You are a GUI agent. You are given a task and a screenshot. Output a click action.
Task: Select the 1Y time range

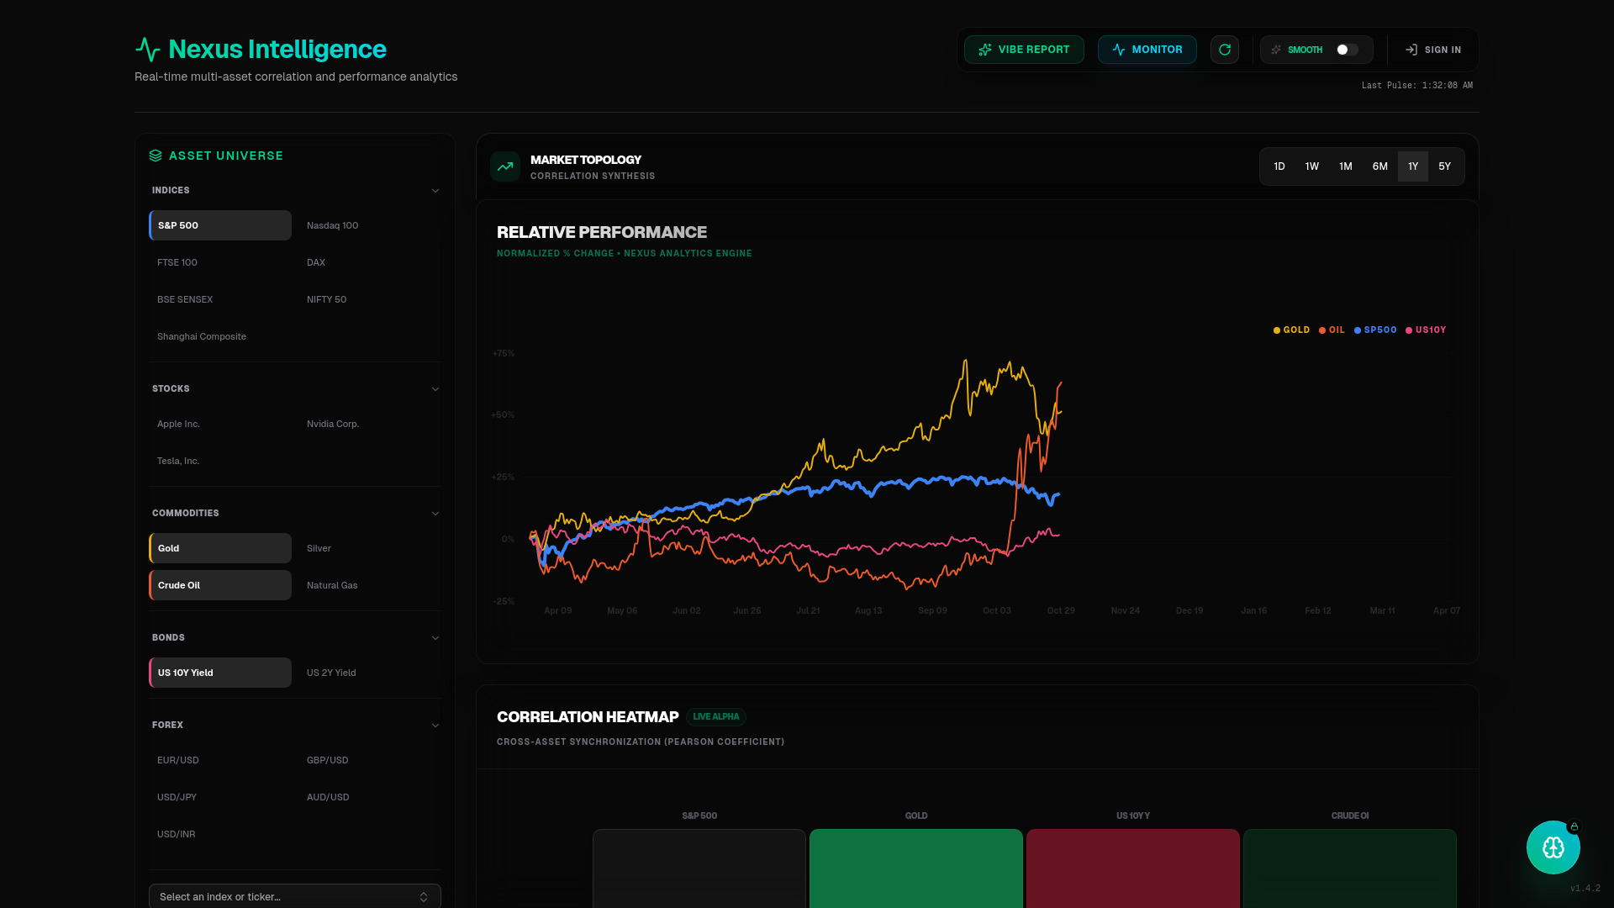click(x=1413, y=166)
